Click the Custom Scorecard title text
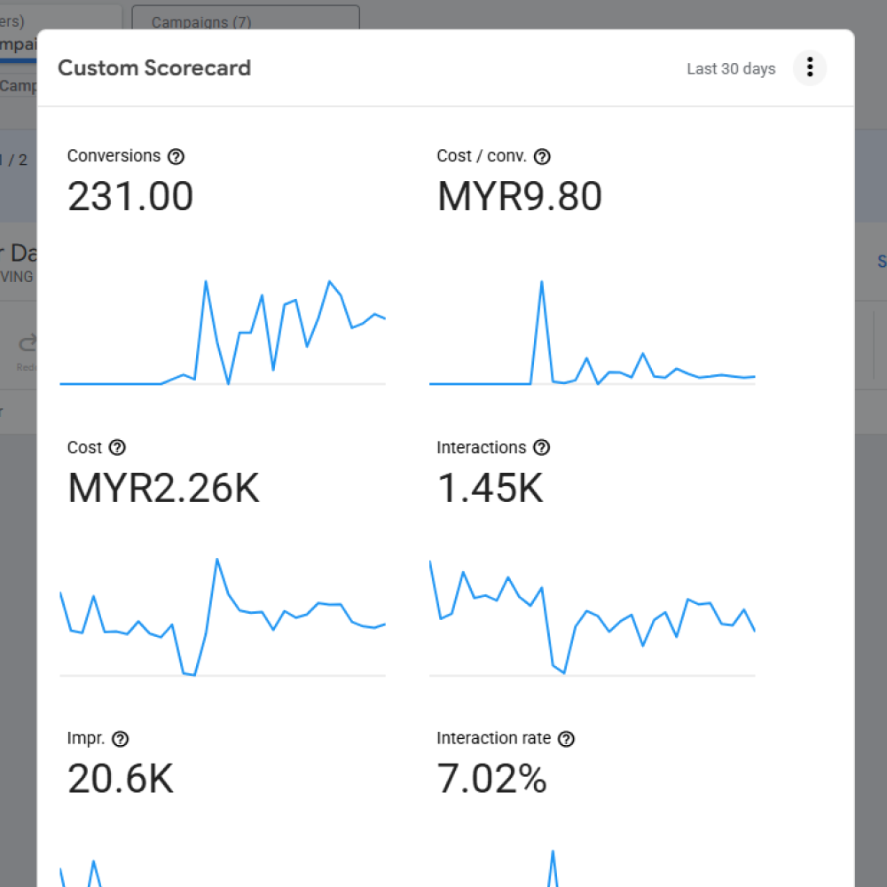 154,67
